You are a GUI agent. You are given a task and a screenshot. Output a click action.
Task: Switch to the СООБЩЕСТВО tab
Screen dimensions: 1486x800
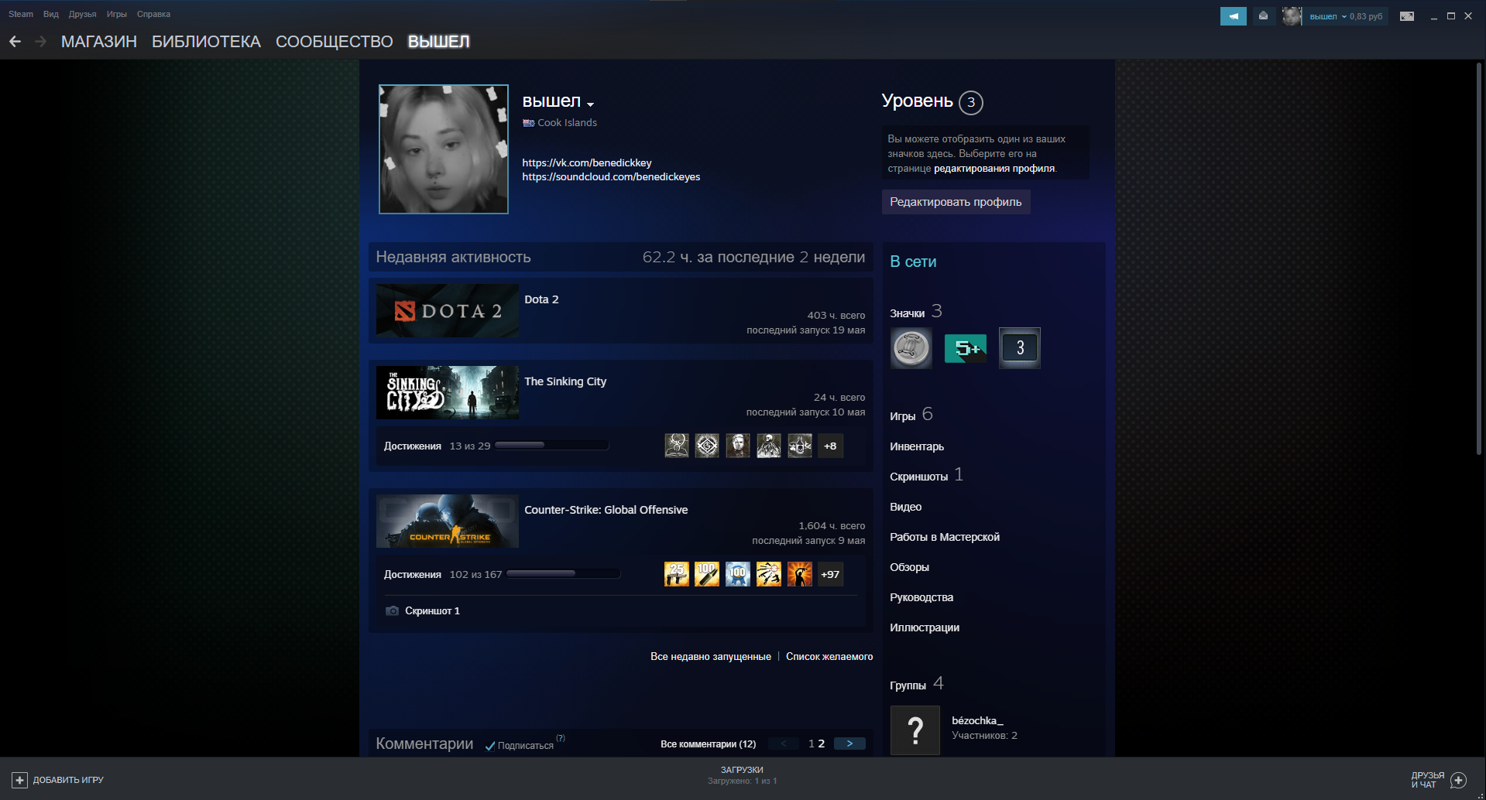pyautogui.click(x=335, y=42)
